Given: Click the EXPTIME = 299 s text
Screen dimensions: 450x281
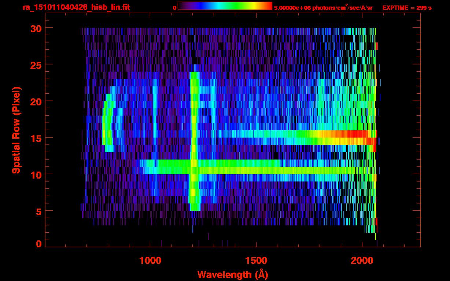Looking at the screenshot, I should coord(407,8).
